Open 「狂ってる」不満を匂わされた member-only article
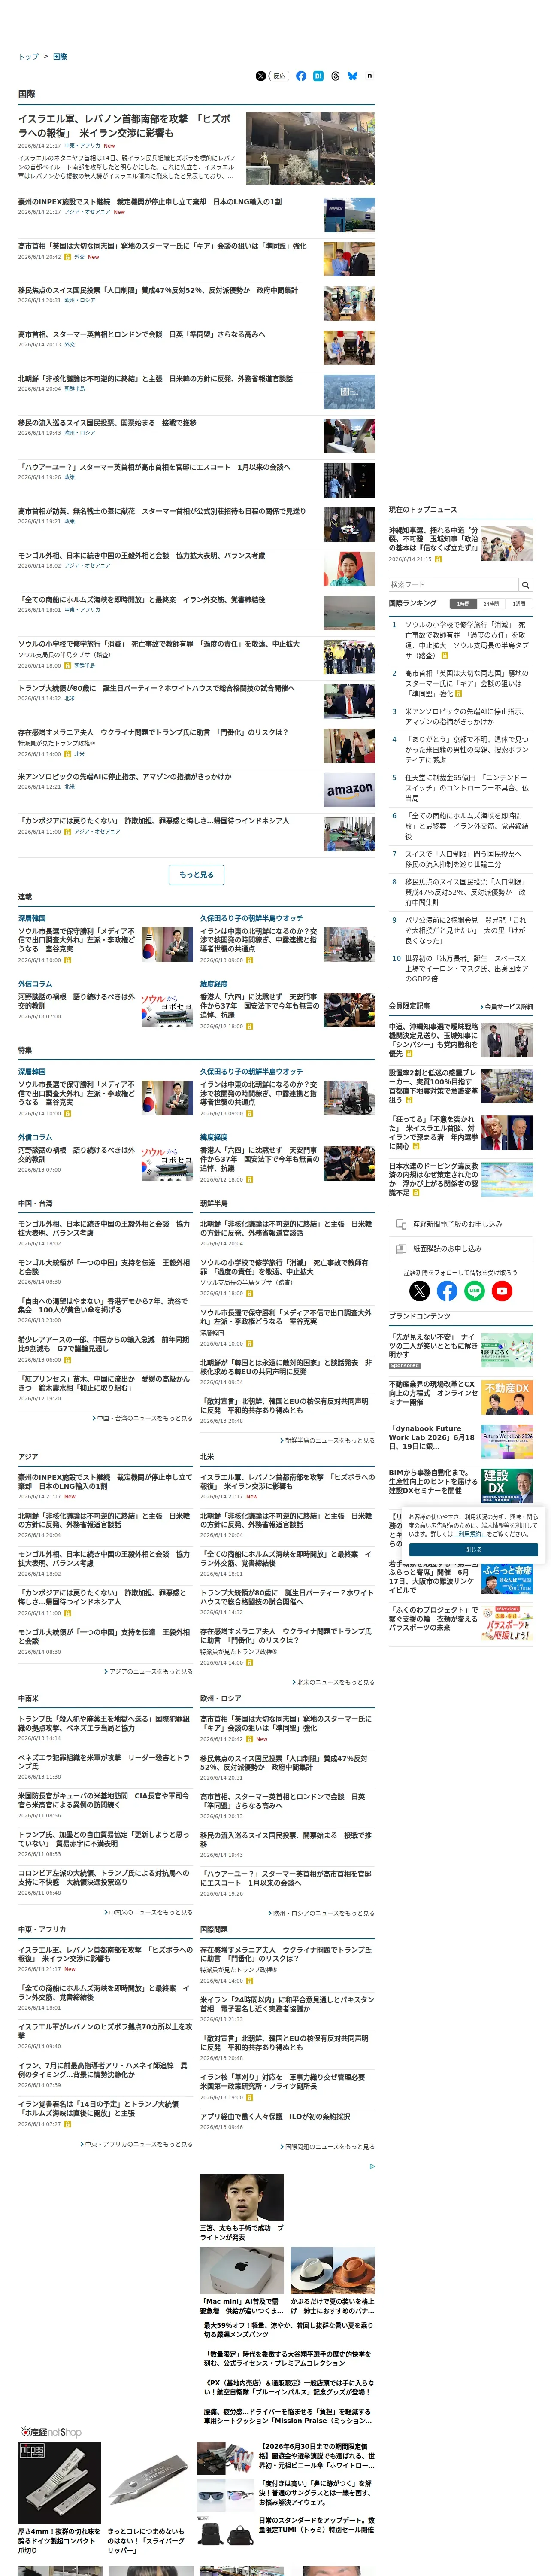551x2576 pixels. pyautogui.click(x=433, y=1133)
